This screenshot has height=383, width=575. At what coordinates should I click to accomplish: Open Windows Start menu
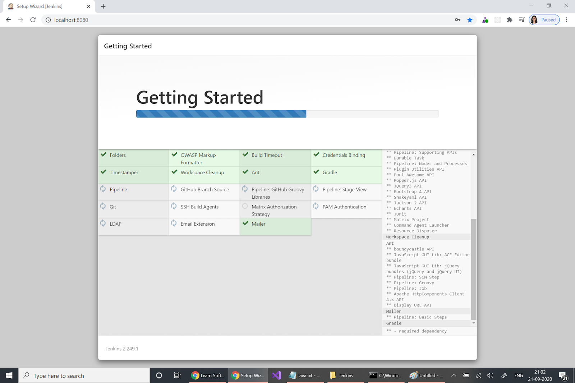(x=9, y=375)
